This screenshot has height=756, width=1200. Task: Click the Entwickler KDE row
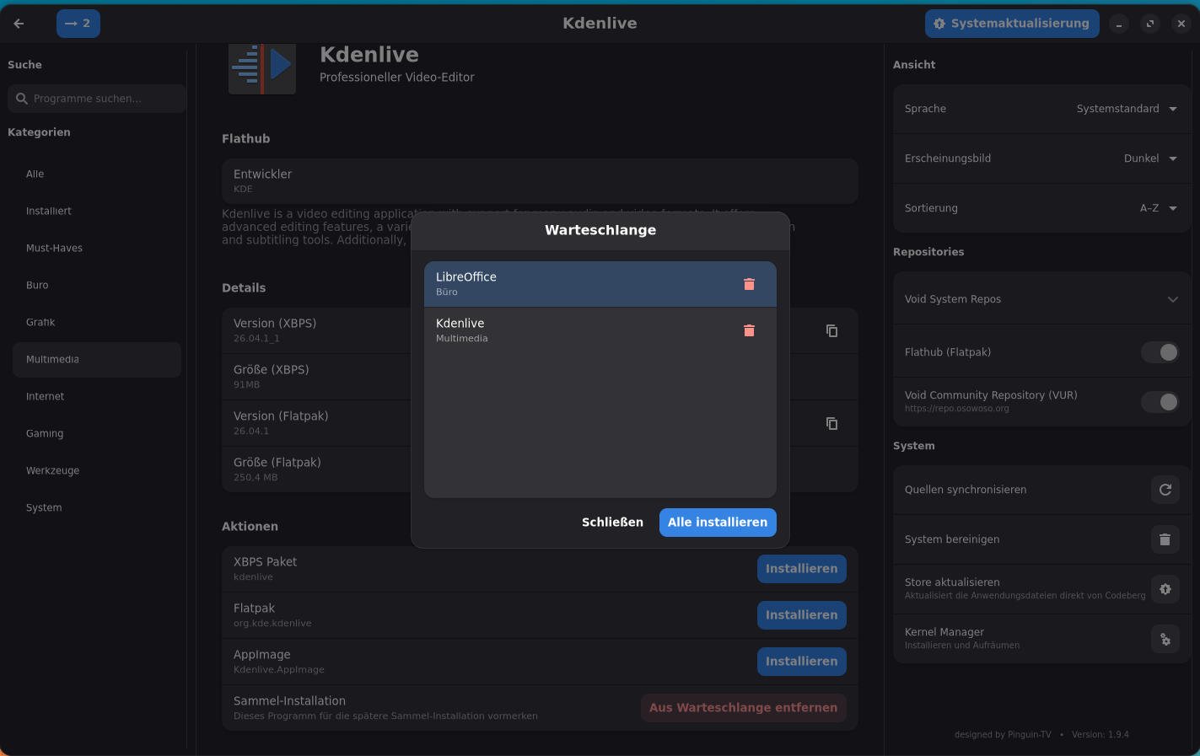pyautogui.click(x=540, y=180)
